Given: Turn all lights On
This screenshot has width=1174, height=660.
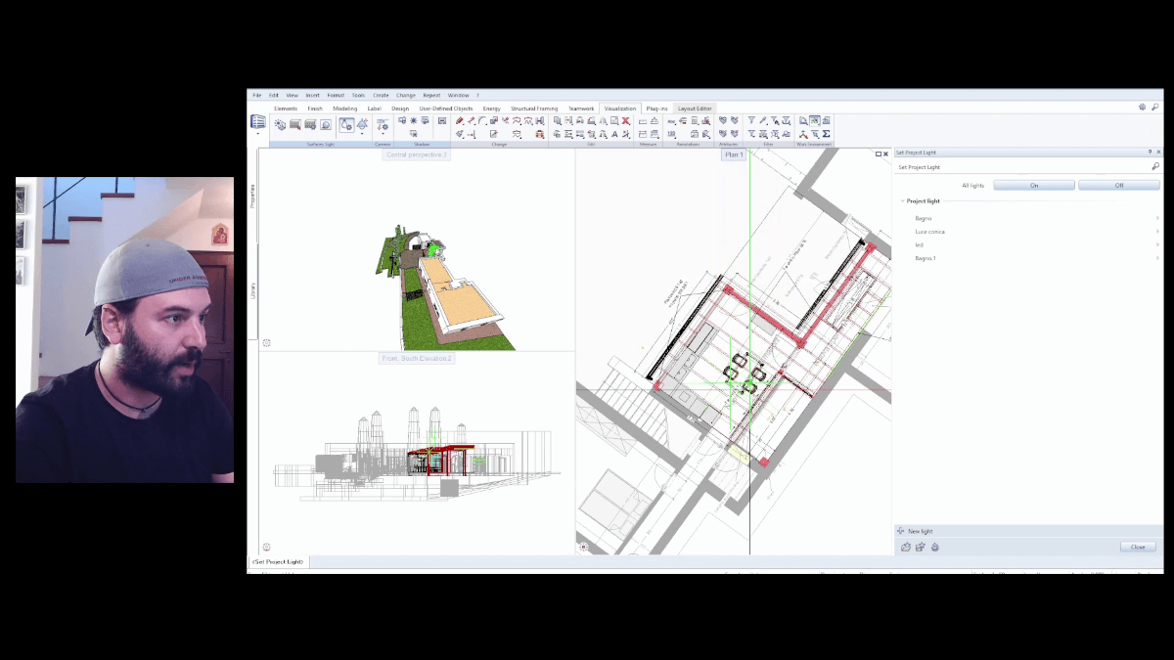Looking at the screenshot, I should pos(1034,185).
